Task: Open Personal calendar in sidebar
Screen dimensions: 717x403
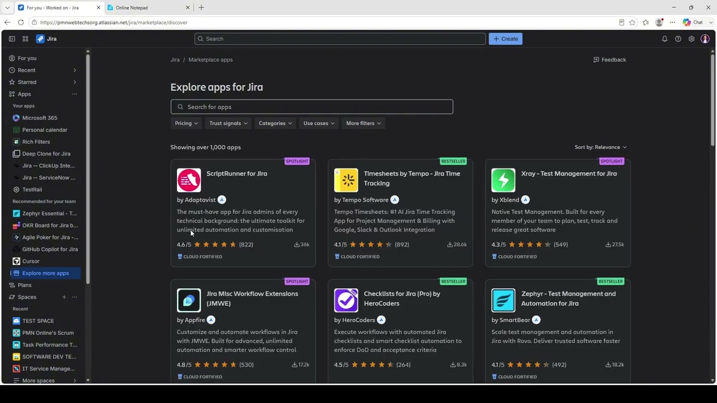Action: [x=45, y=130]
